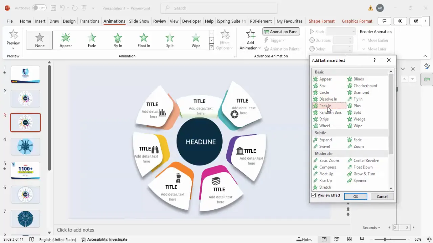The image size is (433, 243).
Task: Click OK in Add Entrance Effect dialog
Action: (x=356, y=196)
